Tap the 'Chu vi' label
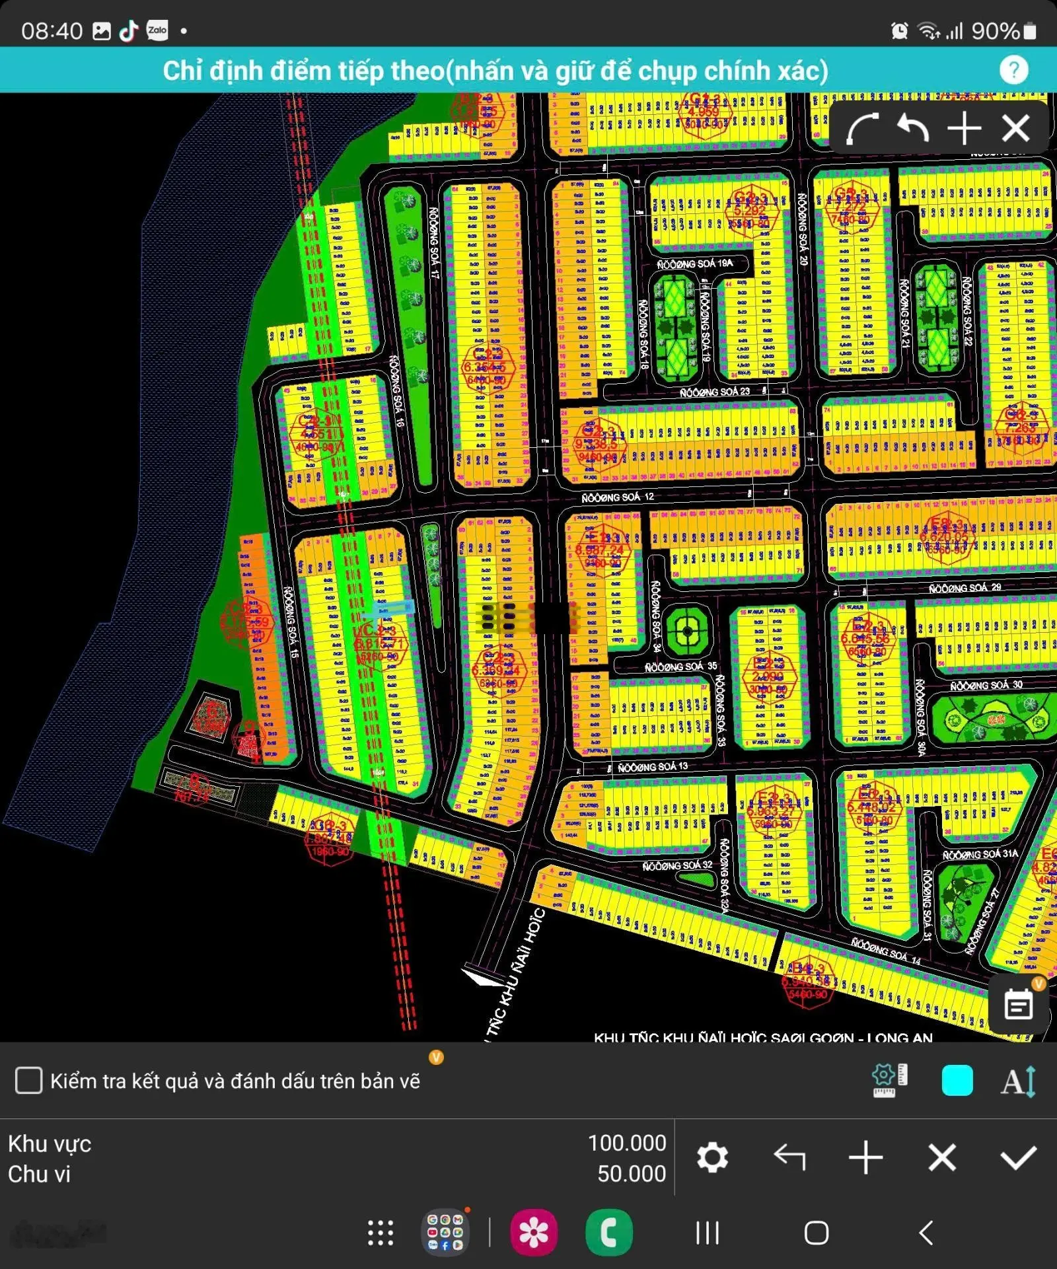The width and height of the screenshot is (1057, 1269). (x=39, y=1174)
